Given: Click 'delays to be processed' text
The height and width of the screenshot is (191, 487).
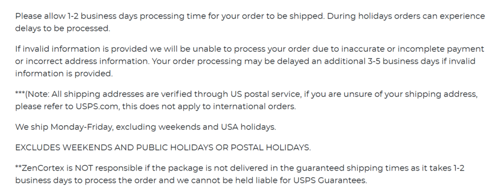Looking at the screenshot, I should pos(62,29).
